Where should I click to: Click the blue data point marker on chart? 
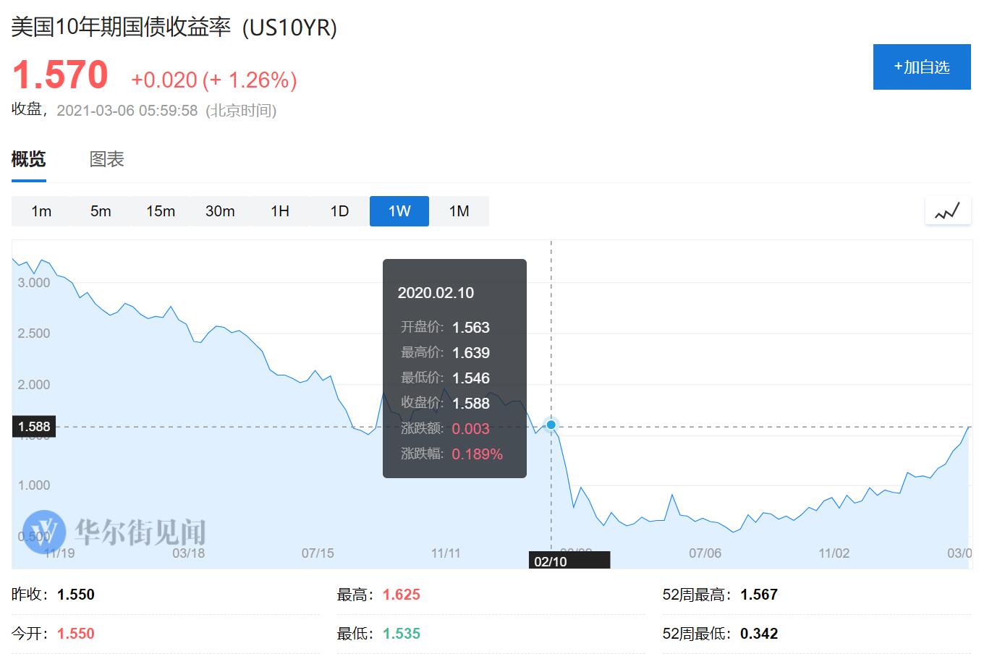pos(551,425)
